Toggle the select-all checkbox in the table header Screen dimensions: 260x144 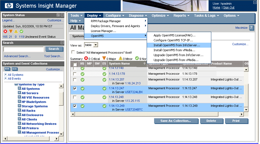tap(75, 64)
